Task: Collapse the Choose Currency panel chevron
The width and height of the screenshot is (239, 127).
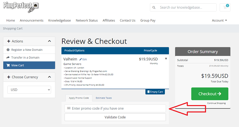Action: 49,77
